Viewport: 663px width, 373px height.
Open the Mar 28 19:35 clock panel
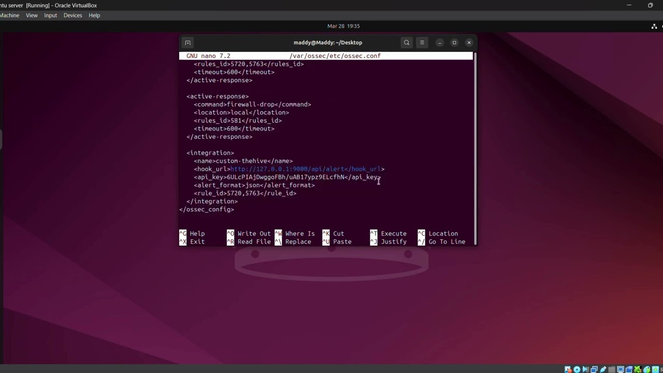coord(343,26)
